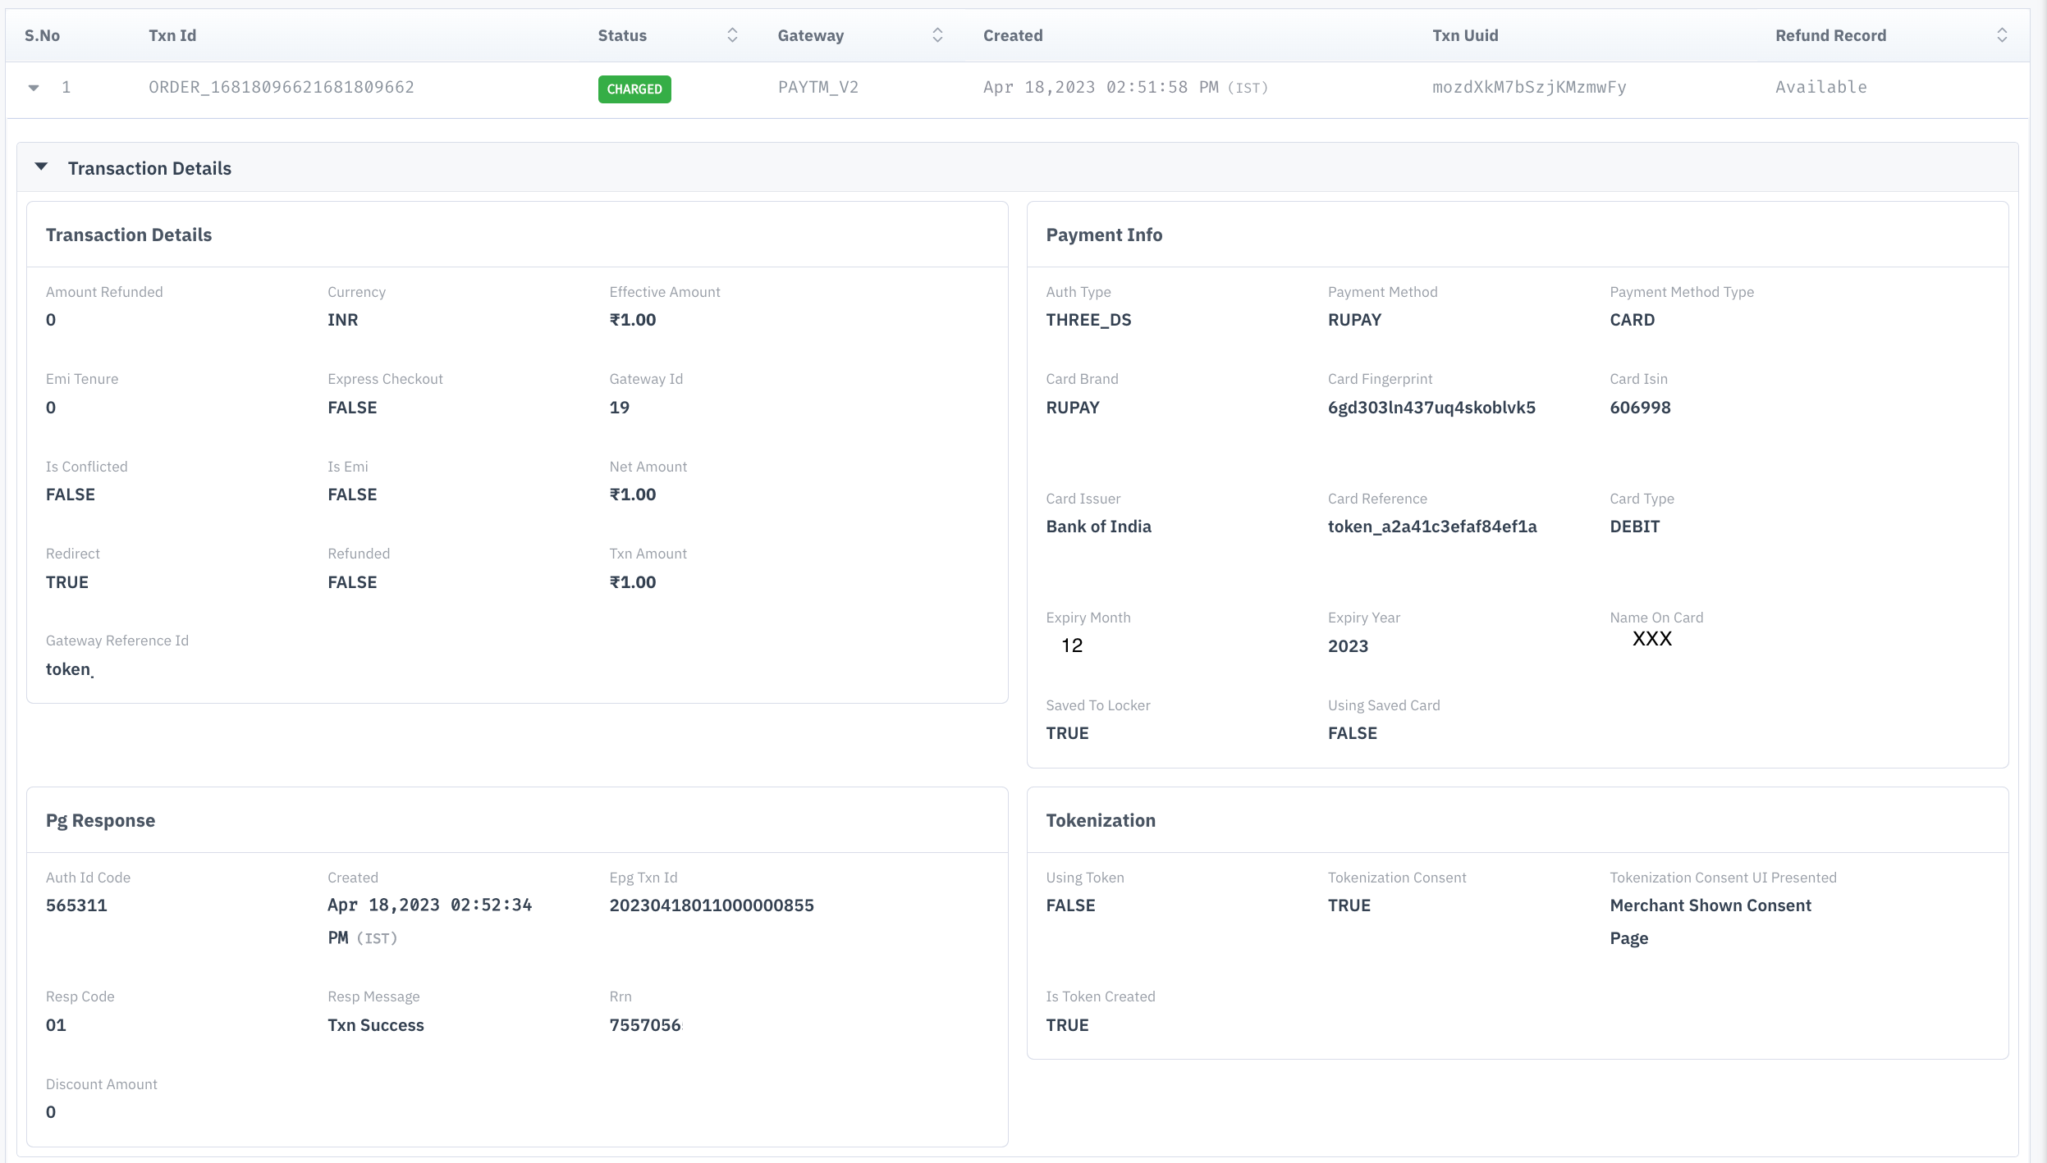2047x1163 pixels.
Task: Click the ORDER_16818096621681809662 transaction ID
Action: 282,87
